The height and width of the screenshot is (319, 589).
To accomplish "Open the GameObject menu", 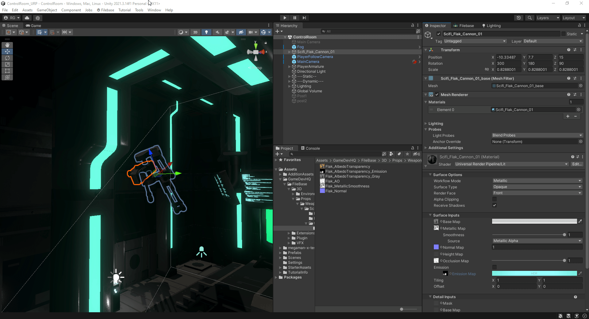I will click(x=47, y=10).
